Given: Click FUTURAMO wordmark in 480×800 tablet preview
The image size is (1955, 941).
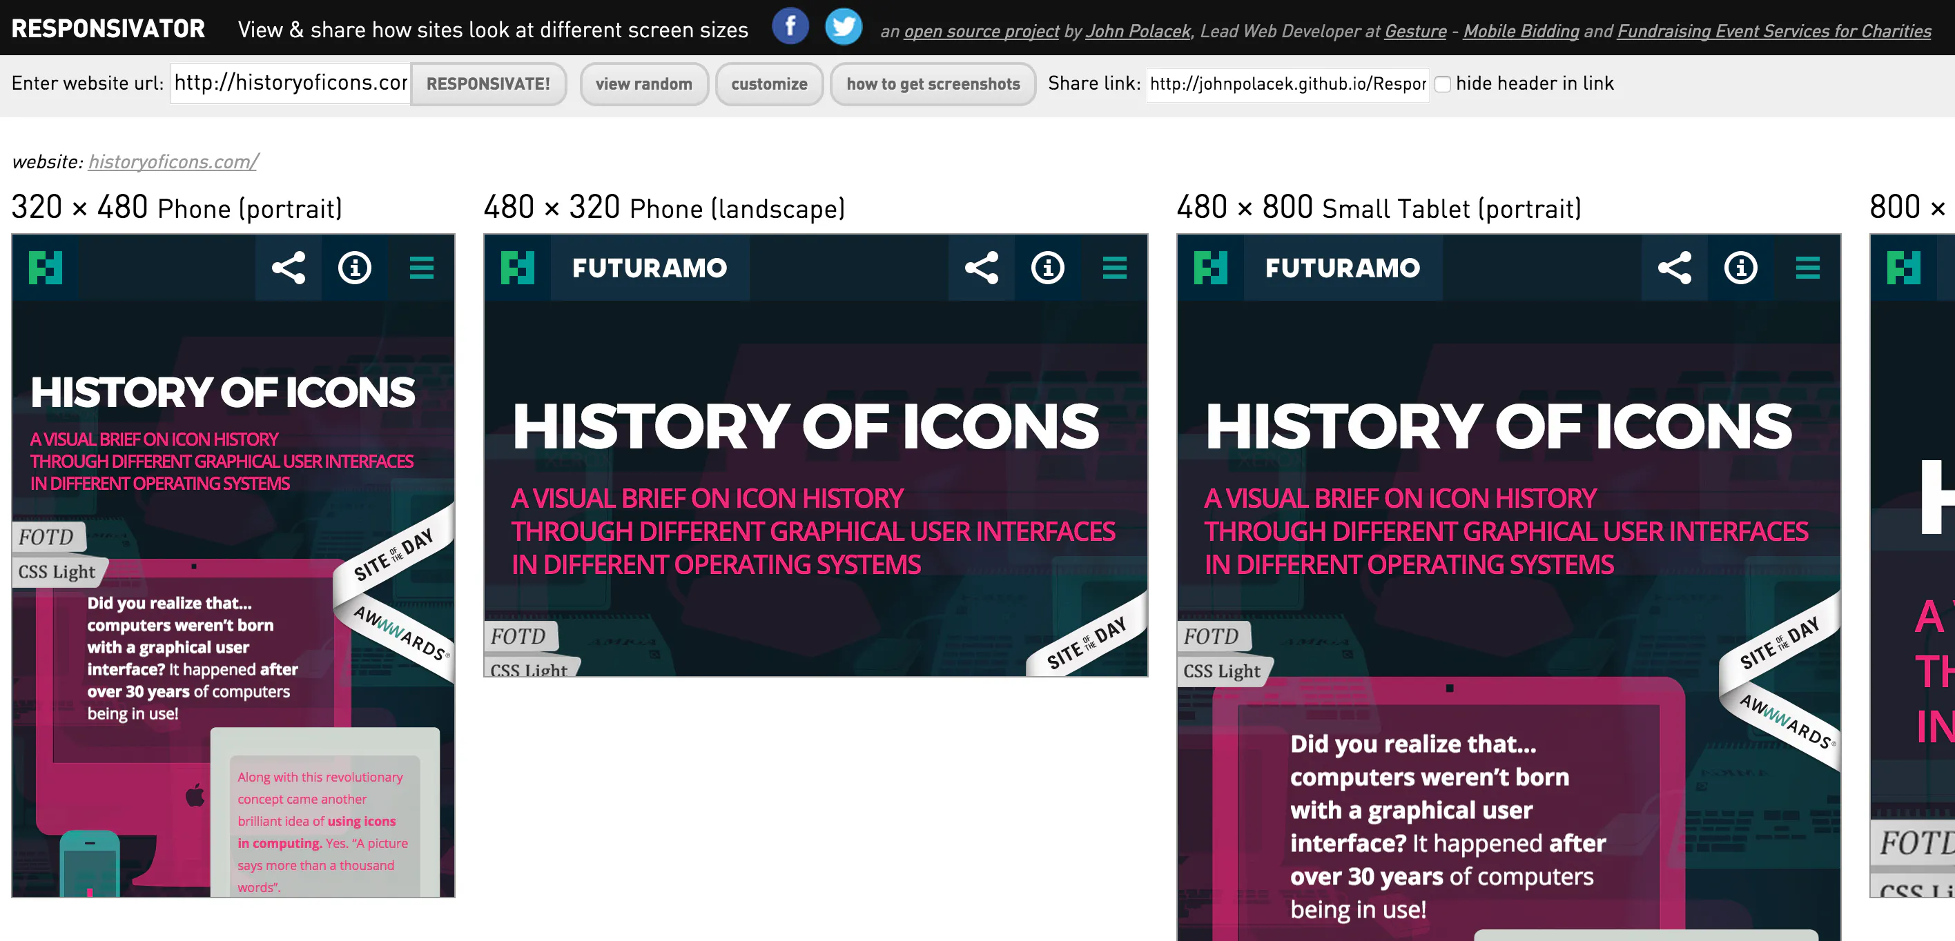Looking at the screenshot, I should coord(1343,268).
